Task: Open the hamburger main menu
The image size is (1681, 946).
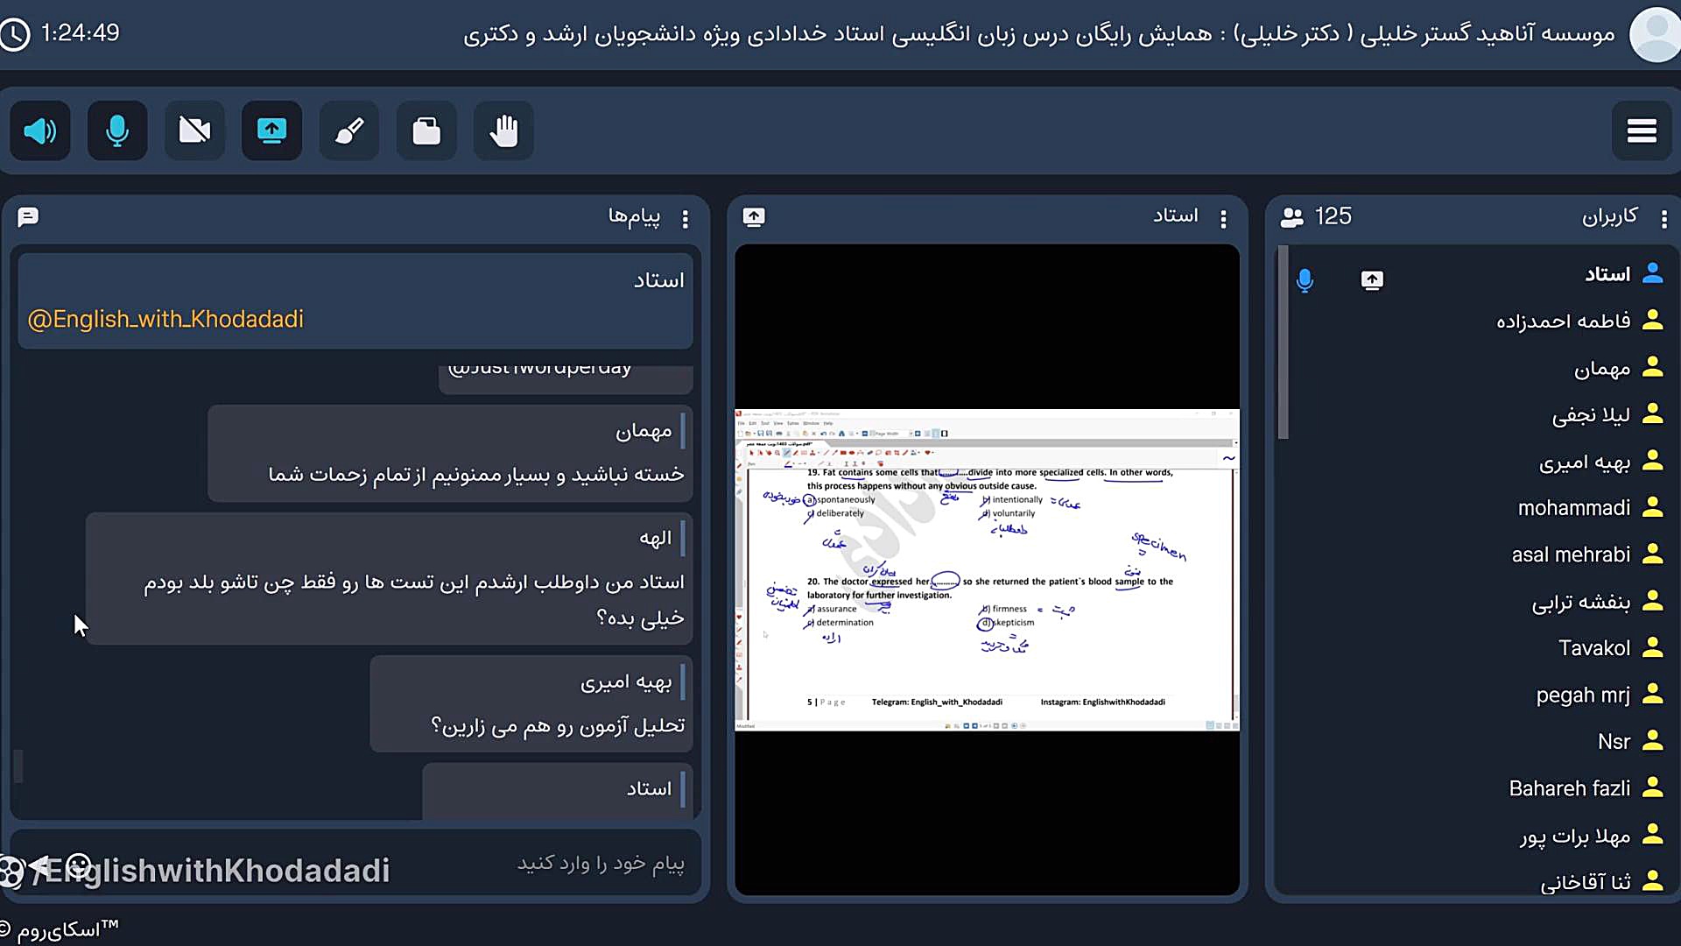Action: tap(1641, 131)
